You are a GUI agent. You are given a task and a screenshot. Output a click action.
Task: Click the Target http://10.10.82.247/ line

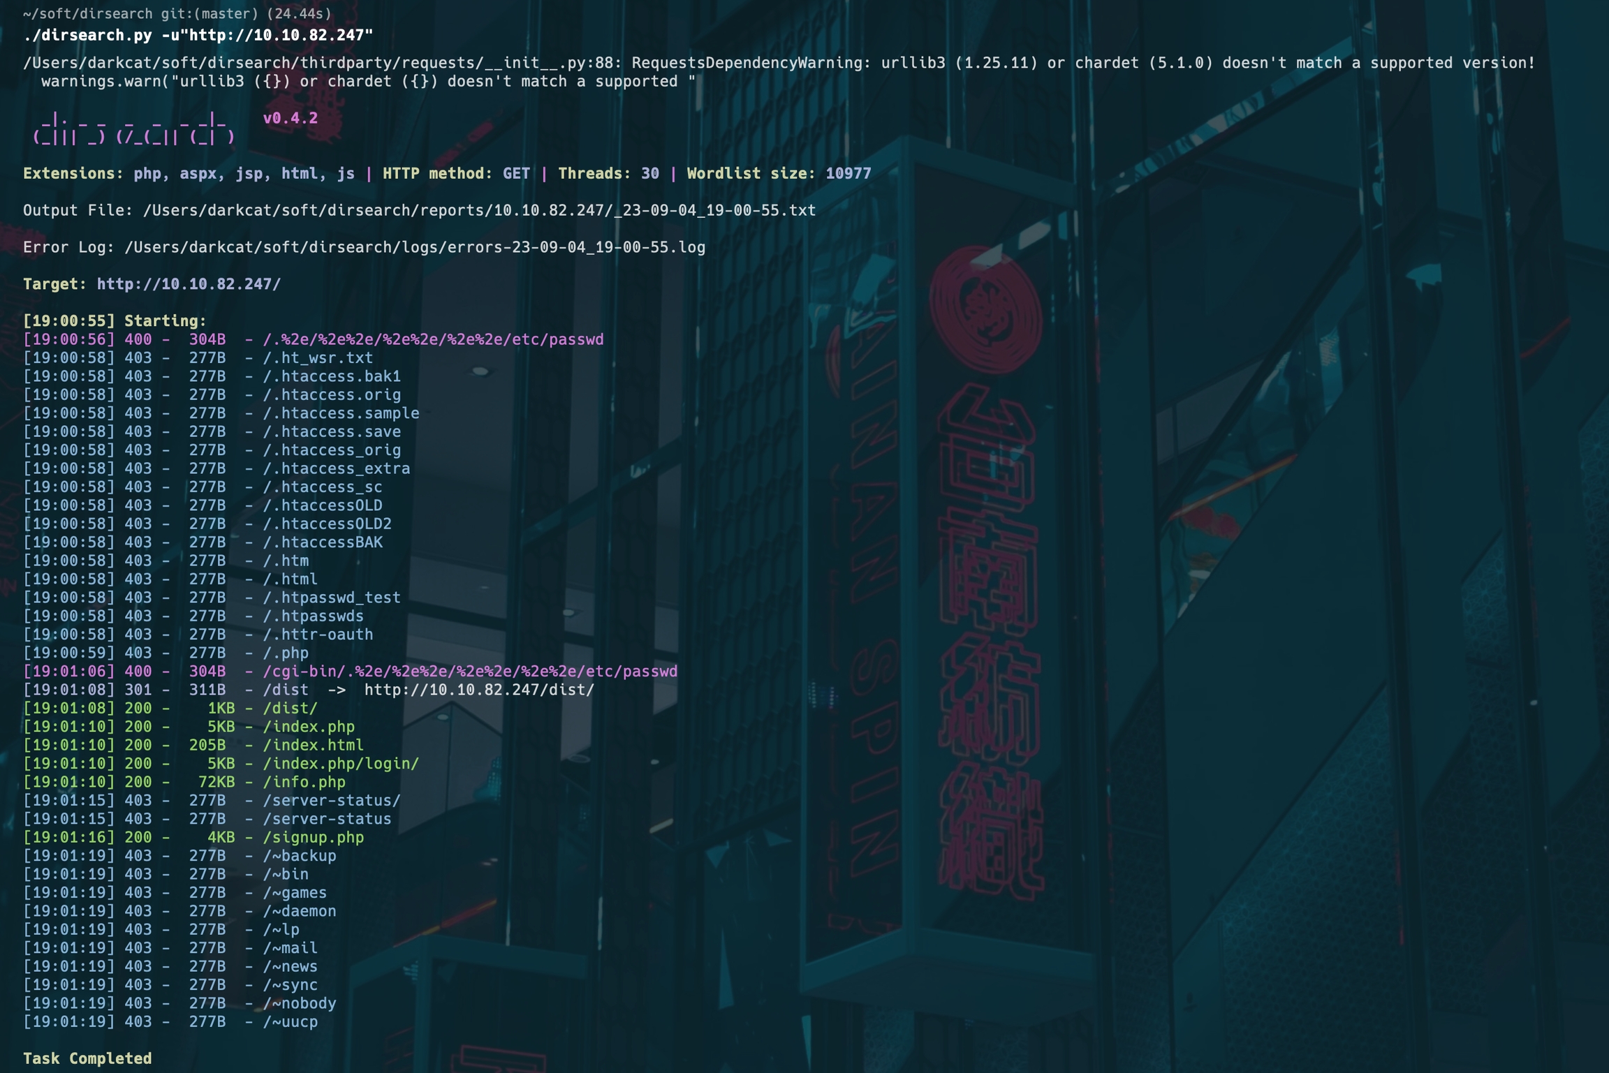[152, 284]
